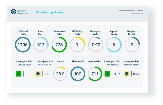Click Jonas Loewe's green agent status icon
This screenshot has width=163, height=105.
(x=19, y=74)
